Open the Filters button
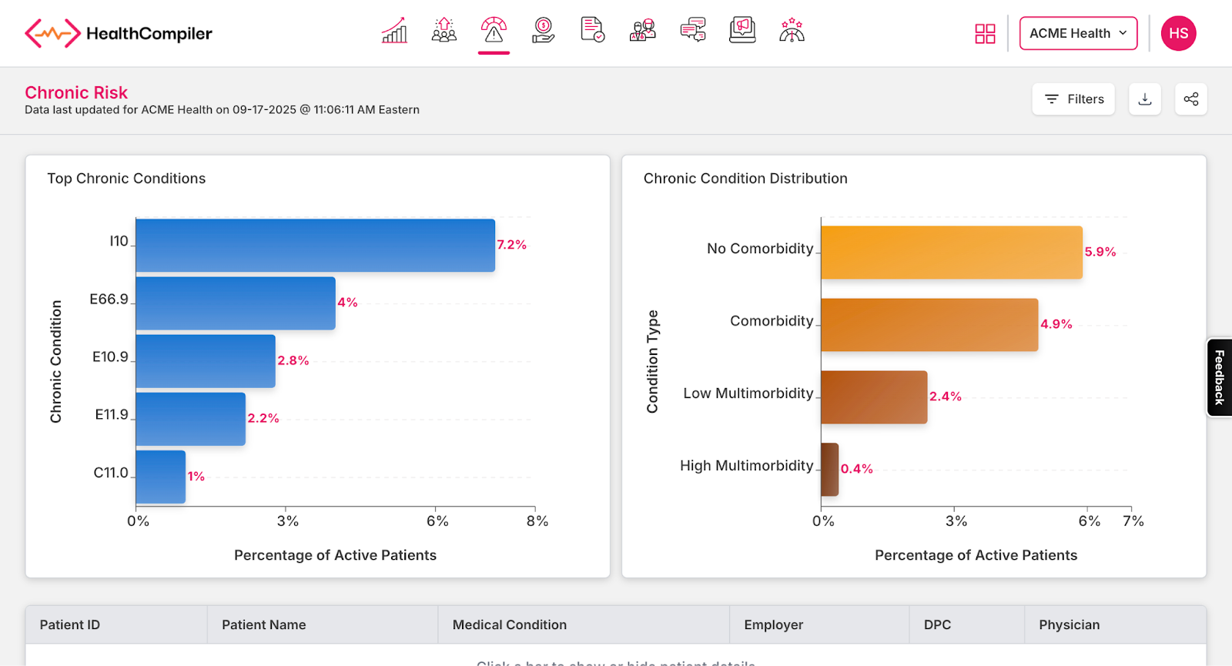1232x666 pixels. click(1073, 99)
